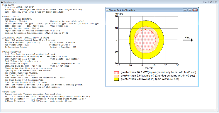219x113 pixels.
Task: Click 'No Inversion Height' text
Action: (x=16, y=47)
